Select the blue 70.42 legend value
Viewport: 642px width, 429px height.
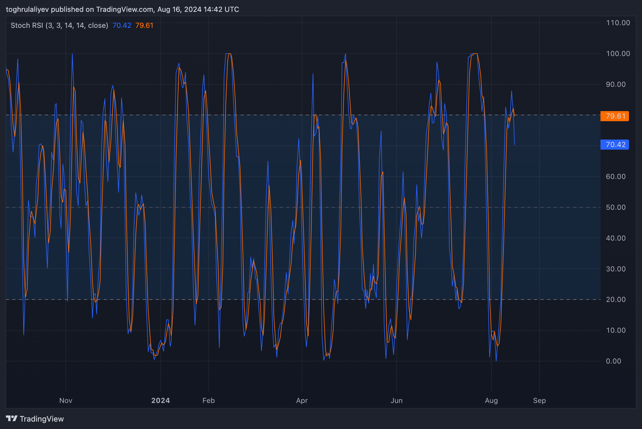(122, 25)
